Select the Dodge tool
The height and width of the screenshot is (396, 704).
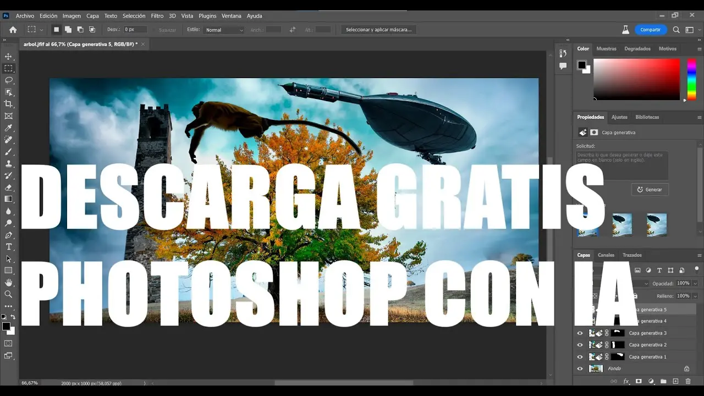(8, 223)
